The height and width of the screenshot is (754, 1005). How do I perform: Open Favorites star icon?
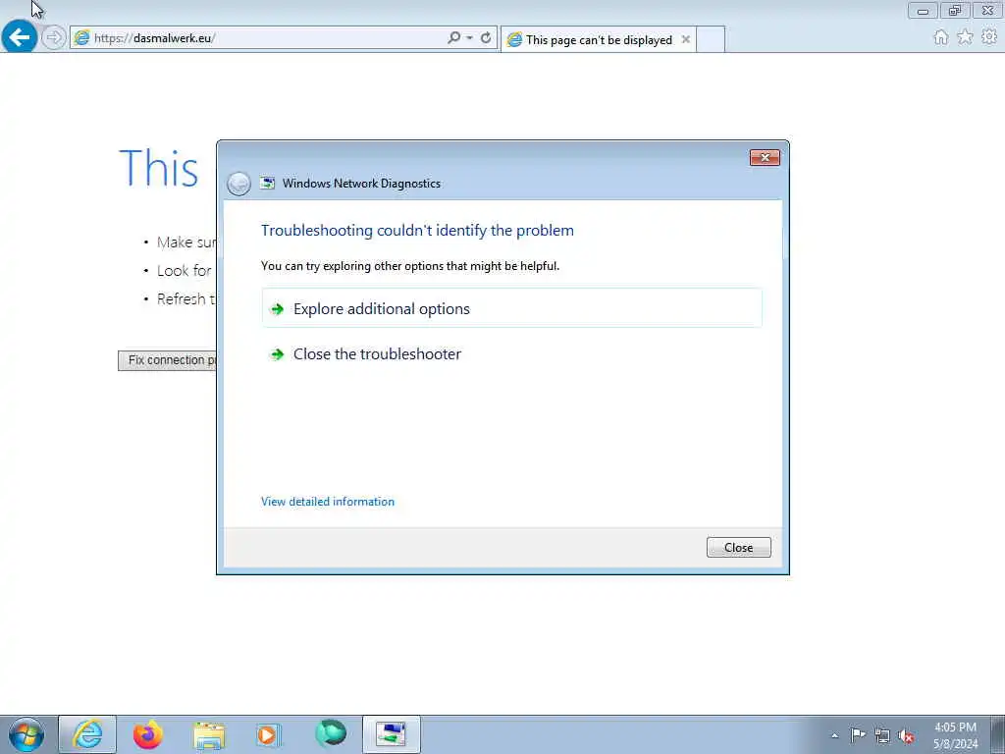[x=965, y=37]
